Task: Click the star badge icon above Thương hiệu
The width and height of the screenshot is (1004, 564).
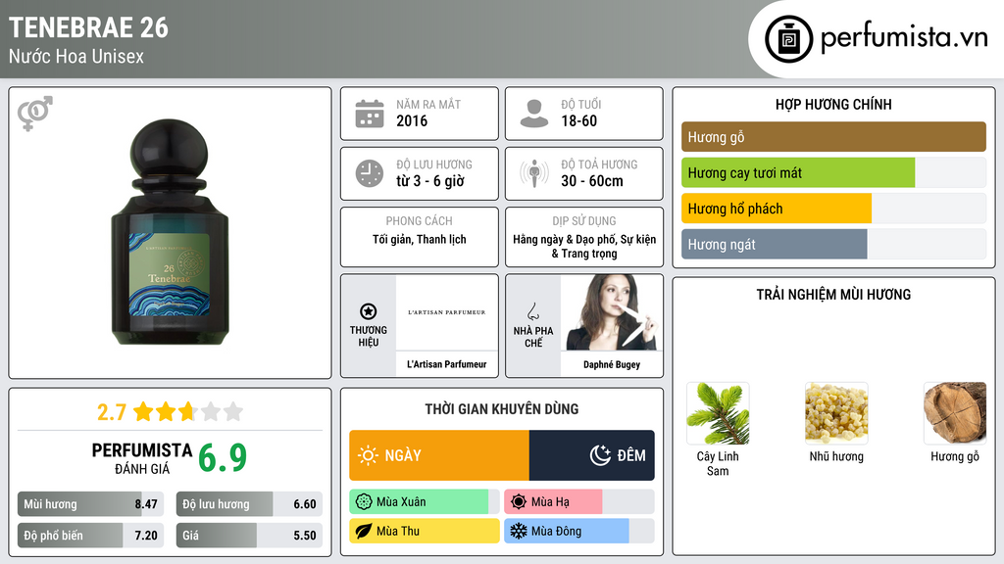Action: tap(369, 311)
